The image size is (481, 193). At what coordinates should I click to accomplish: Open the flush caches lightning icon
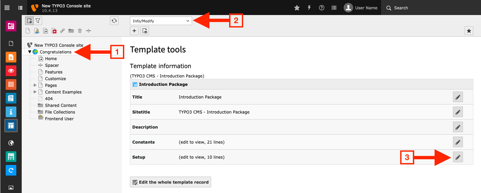(x=309, y=8)
